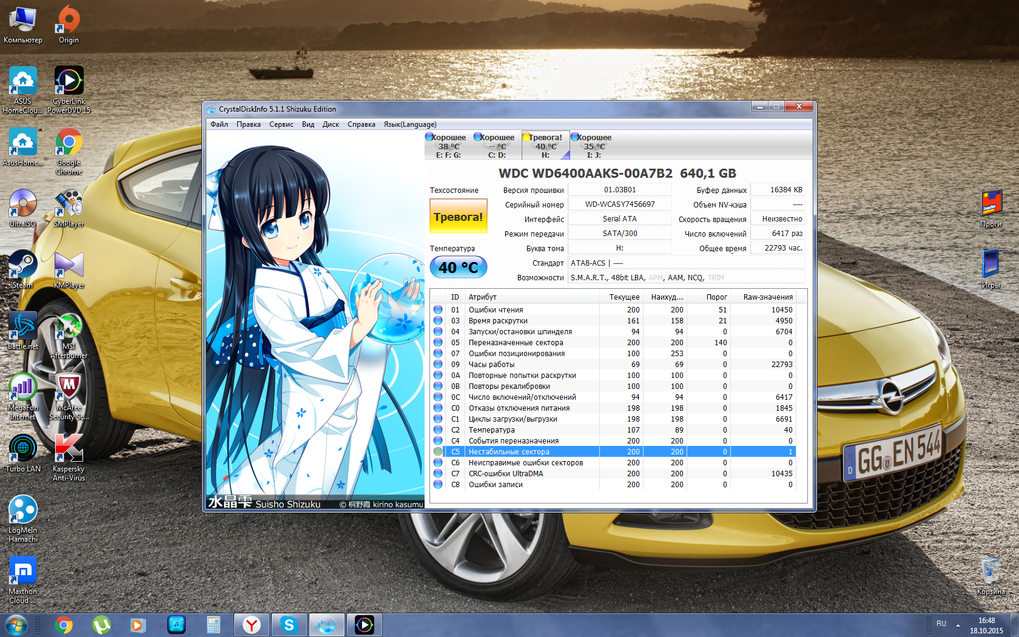The image size is (1019, 637).
Task: Open the Google Chrome desktop shortcut
Action: pos(69,152)
